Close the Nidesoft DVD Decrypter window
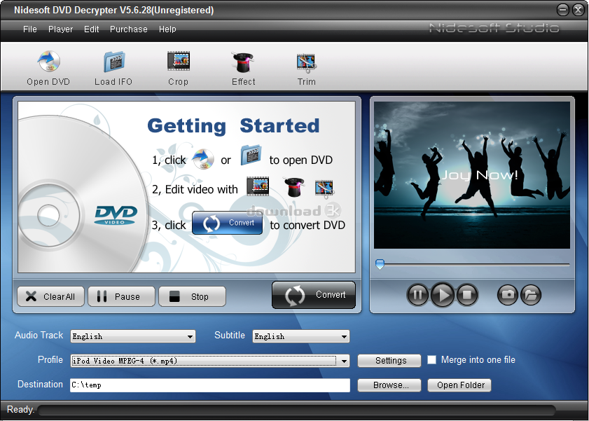This screenshot has width=589, height=421. [578, 10]
